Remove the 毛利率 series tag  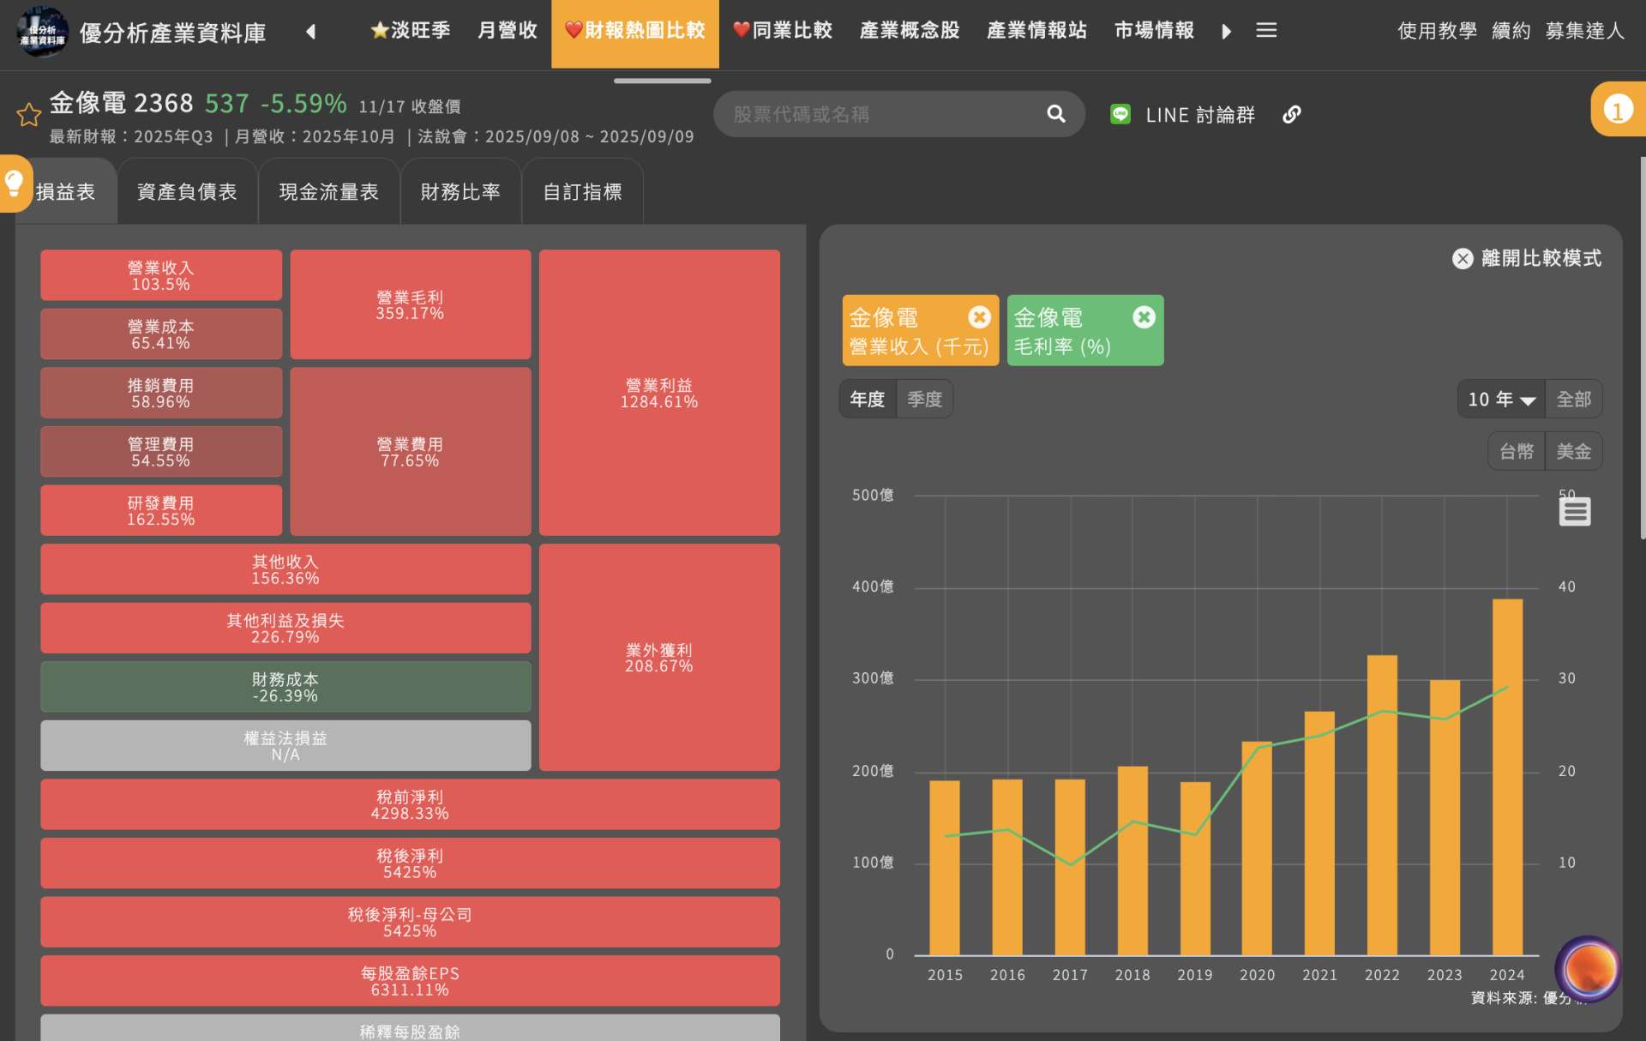[1144, 317]
